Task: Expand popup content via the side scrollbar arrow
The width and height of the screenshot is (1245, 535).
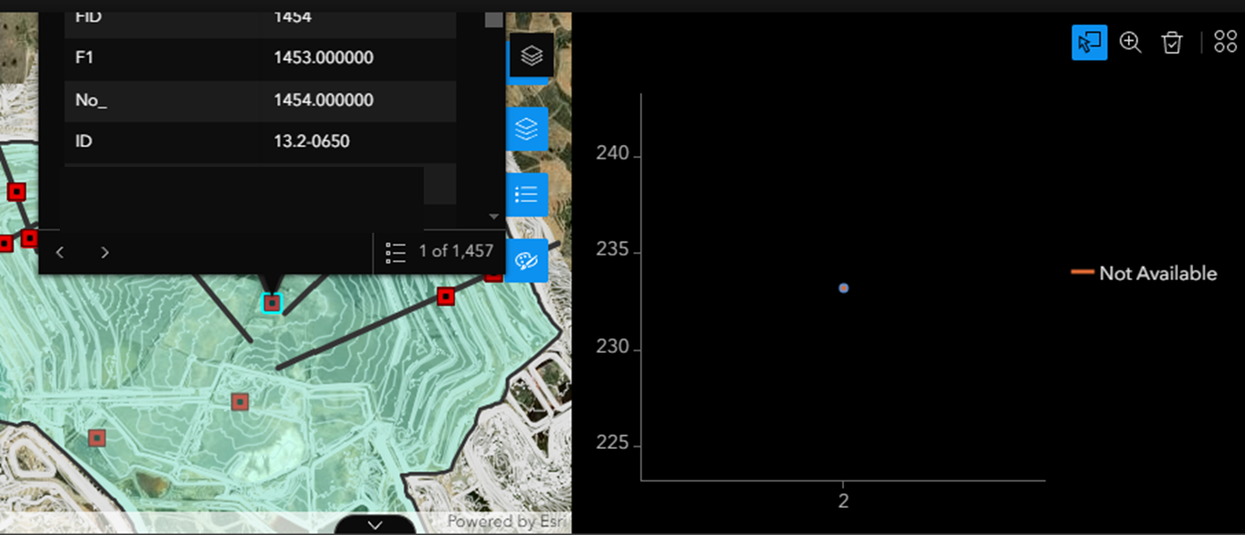Action: coord(494,215)
